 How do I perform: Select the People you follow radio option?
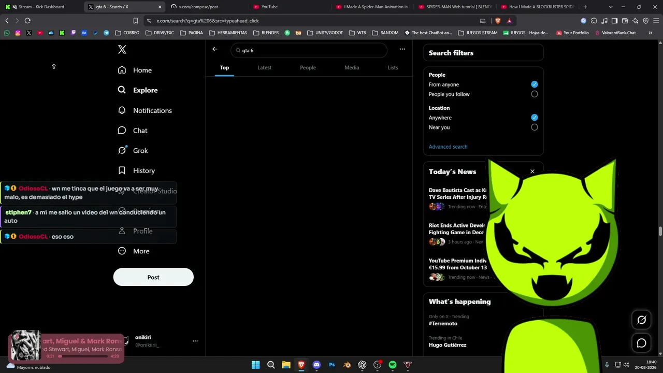(535, 94)
